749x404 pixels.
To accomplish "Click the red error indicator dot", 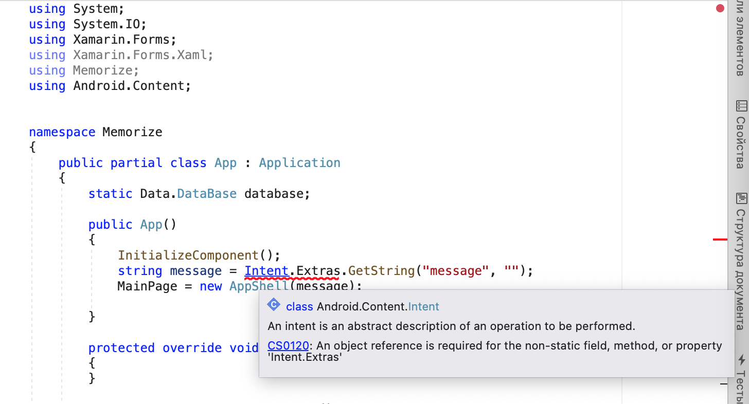I will pyautogui.click(x=720, y=8).
